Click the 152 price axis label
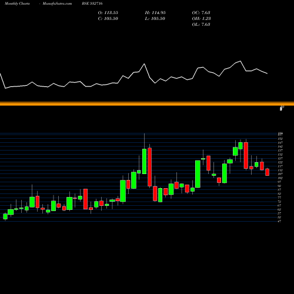Viewport: 294px width, 294px height. coord(280,139)
